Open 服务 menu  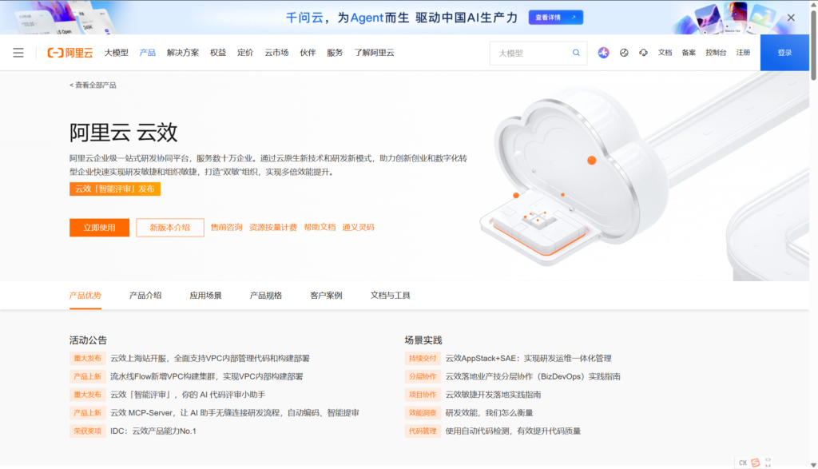[x=335, y=53]
